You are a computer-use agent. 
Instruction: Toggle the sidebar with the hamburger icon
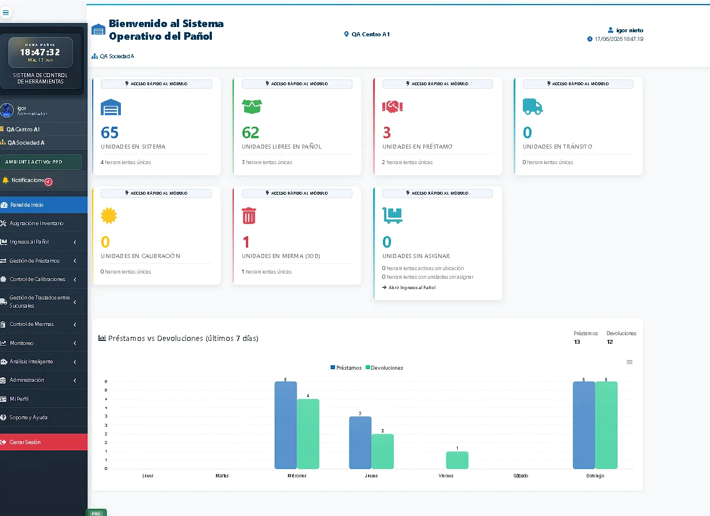(x=6, y=12)
